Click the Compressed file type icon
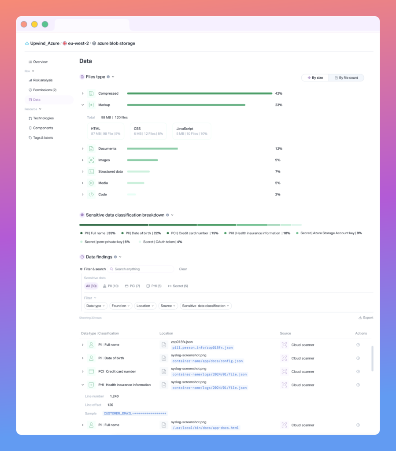Screen dimensions: 396x451 (91, 93)
